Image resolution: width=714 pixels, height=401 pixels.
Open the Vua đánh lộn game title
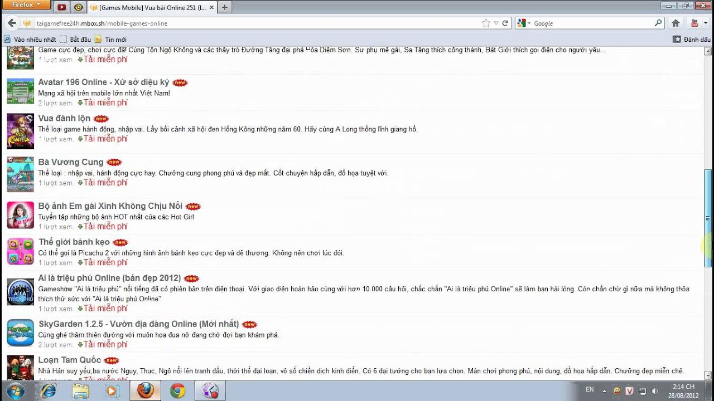pos(64,119)
